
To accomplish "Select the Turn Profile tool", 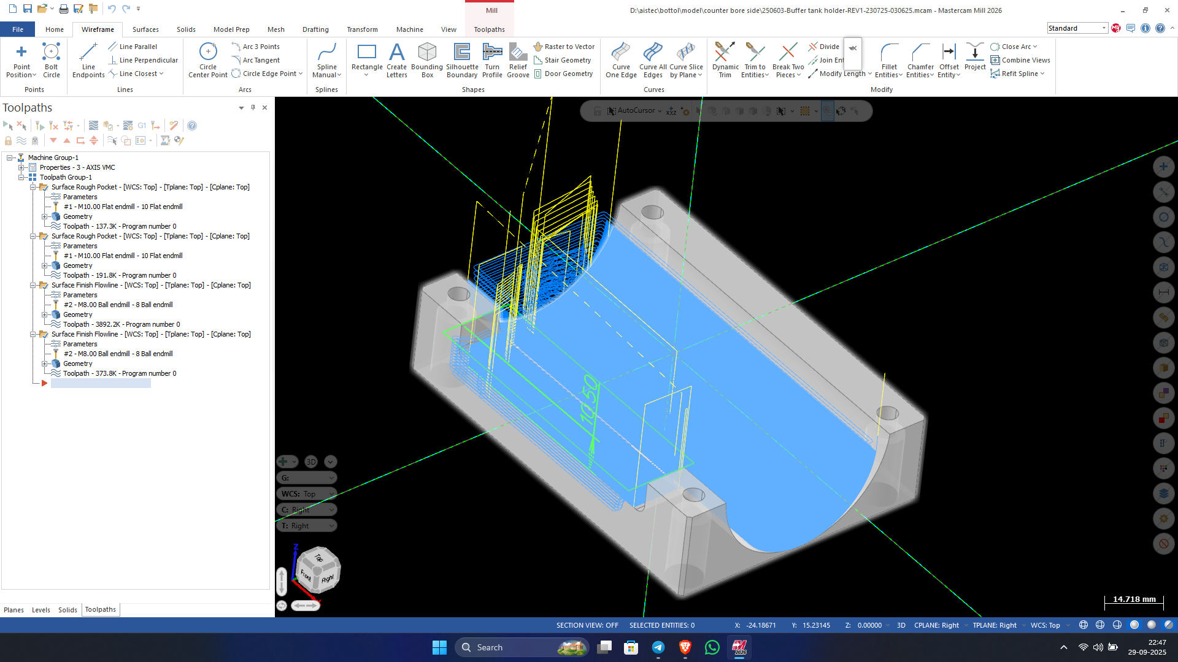I will click(492, 60).
